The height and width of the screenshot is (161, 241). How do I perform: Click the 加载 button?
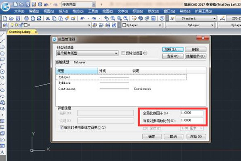[173, 49]
